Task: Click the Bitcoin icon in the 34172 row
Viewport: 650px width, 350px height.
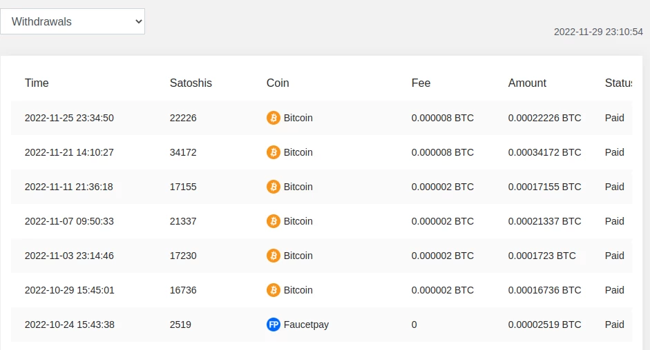Action: [x=274, y=152]
